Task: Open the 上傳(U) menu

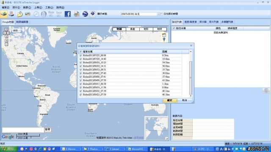Action: click(x=38, y=8)
